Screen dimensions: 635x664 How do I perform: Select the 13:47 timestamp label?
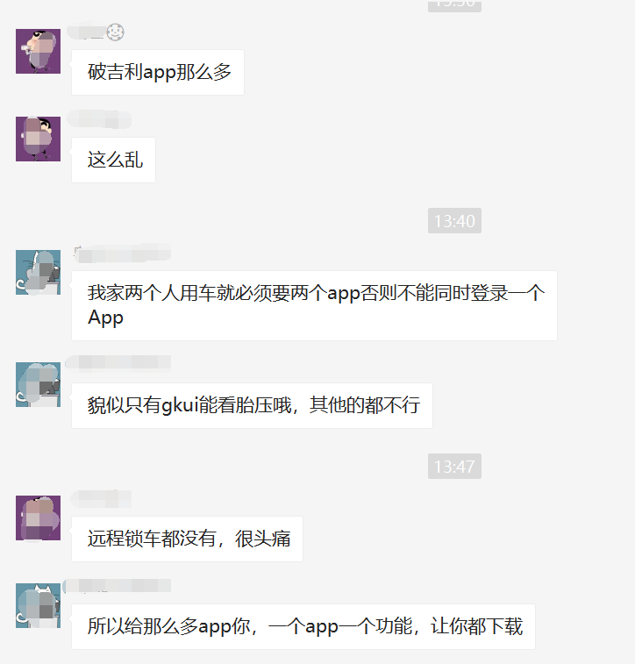[x=454, y=467]
